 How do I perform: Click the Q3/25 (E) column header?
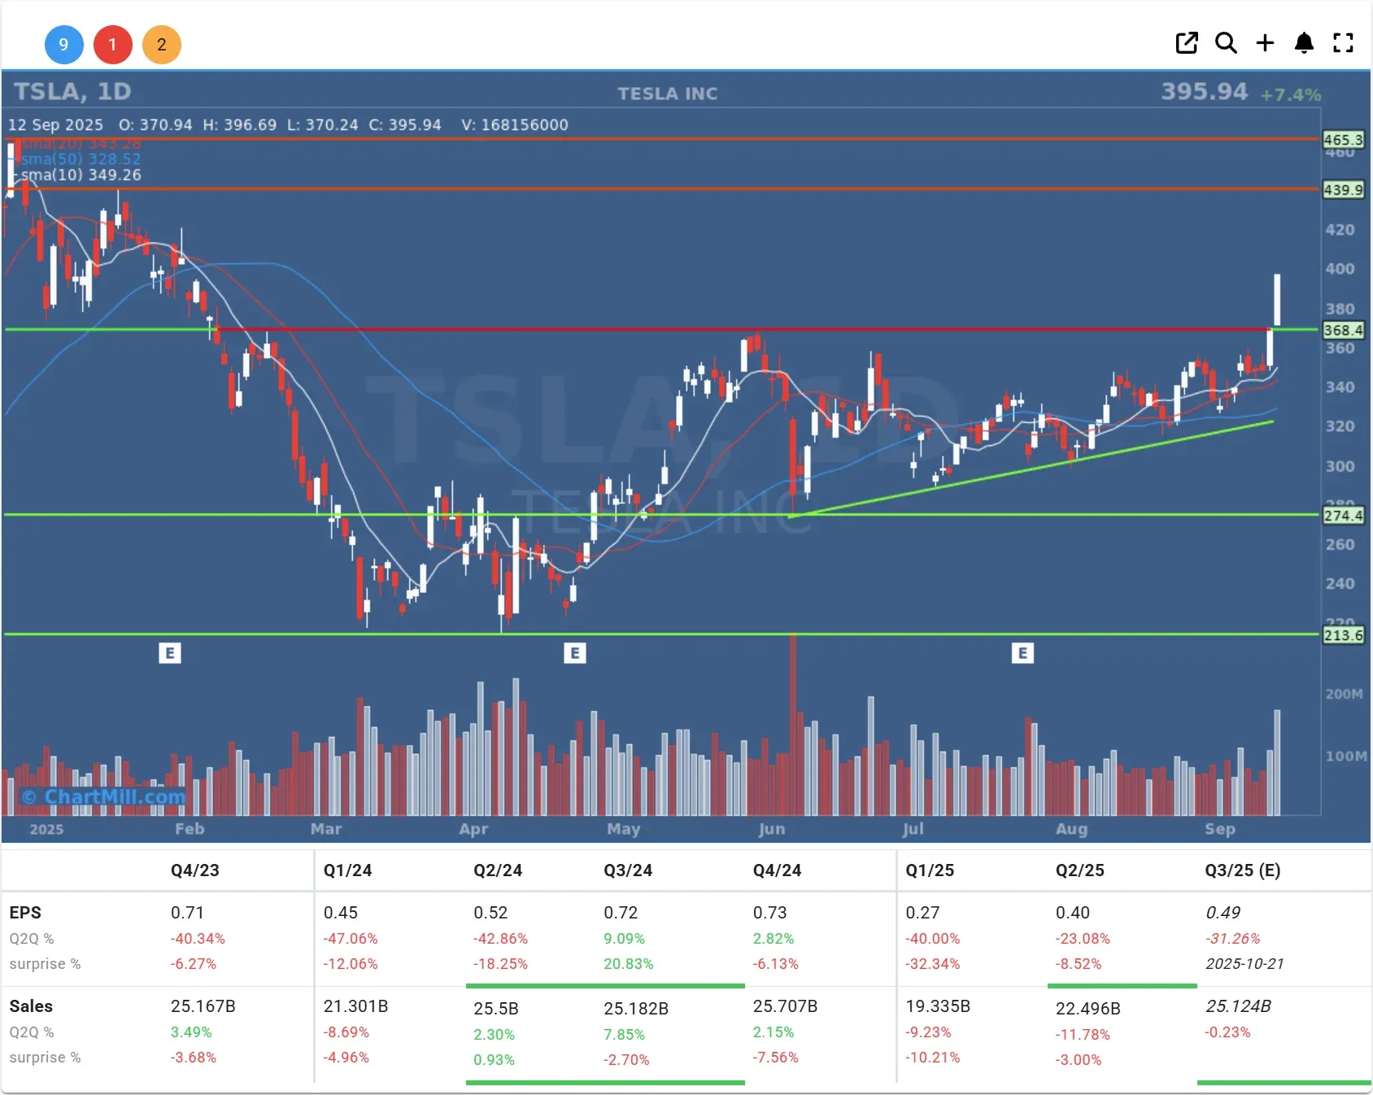tap(1243, 870)
